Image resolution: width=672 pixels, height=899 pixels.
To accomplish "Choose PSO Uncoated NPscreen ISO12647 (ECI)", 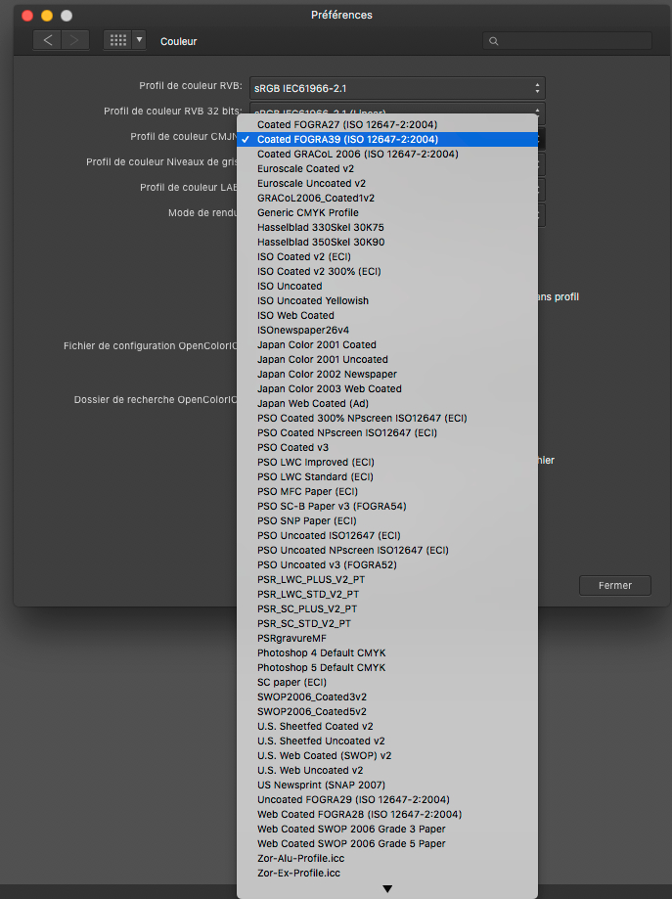I will [387, 551].
